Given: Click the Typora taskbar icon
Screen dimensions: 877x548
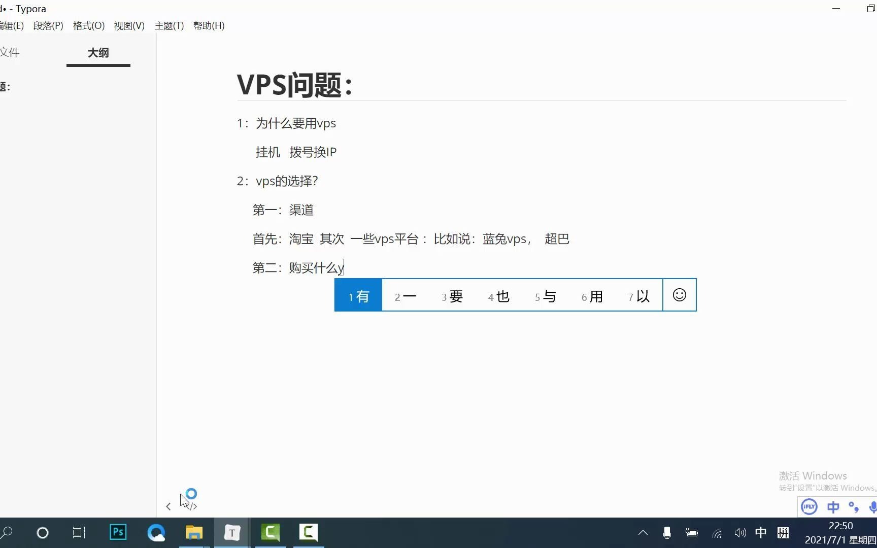Looking at the screenshot, I should click(232, 532).
